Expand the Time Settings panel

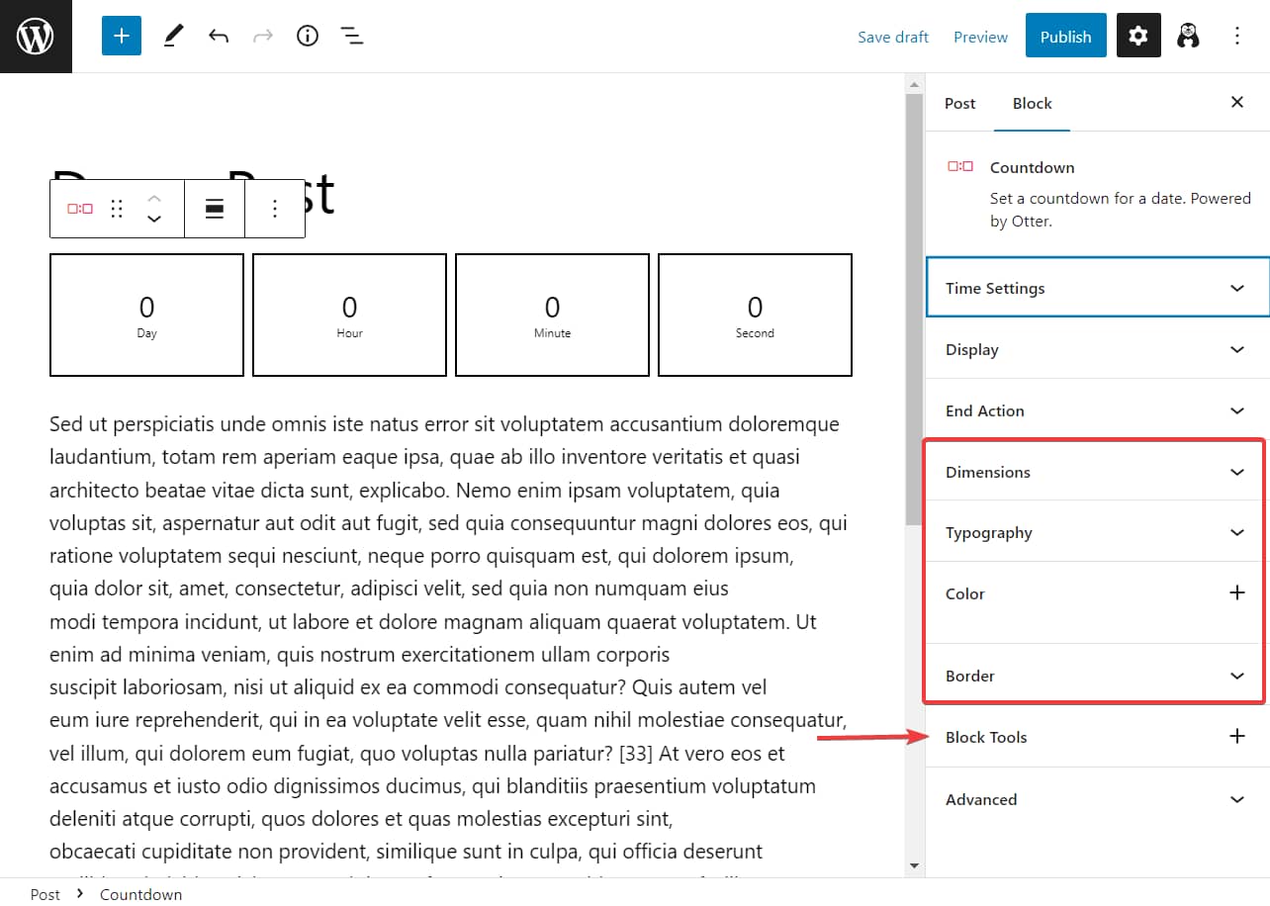tap(1098, 288)
